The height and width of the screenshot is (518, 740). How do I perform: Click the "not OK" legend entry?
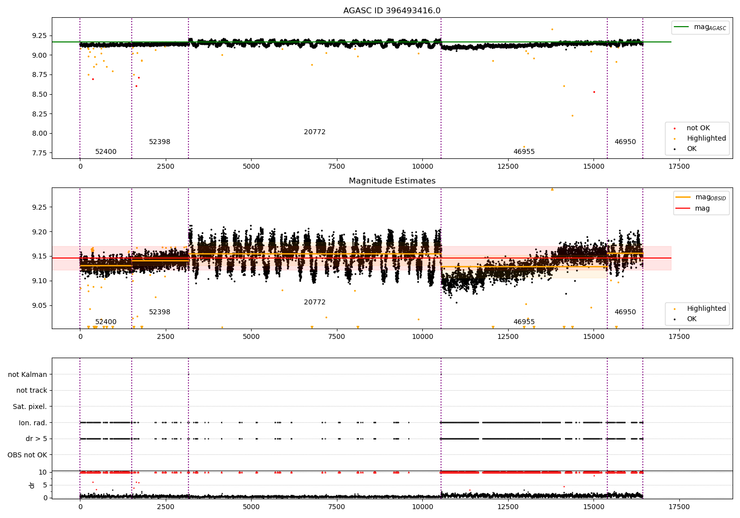[x=698, y=128]
